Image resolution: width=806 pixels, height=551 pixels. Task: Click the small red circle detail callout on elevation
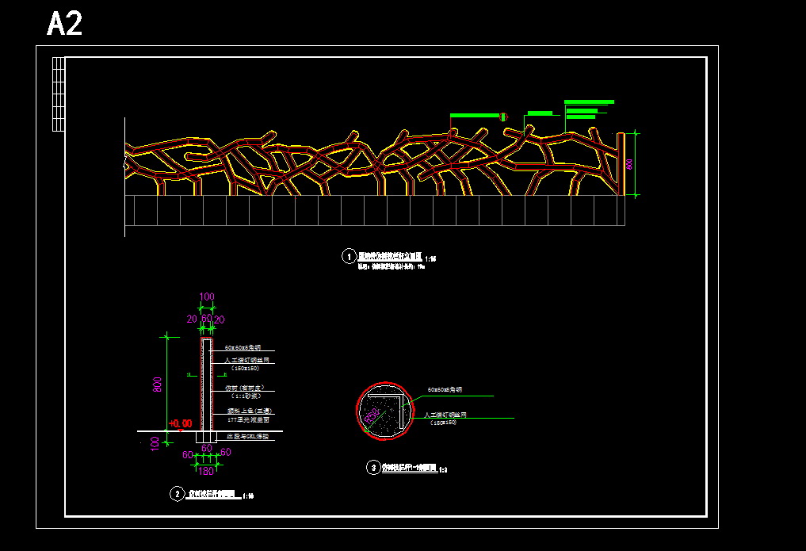point(504,117)
